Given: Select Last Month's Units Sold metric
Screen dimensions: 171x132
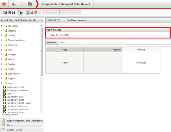Looking at the screenshot, I should click(x=17, y=109).
